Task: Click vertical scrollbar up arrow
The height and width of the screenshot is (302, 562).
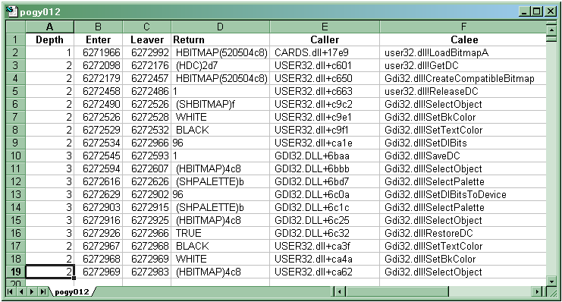Action: (x=551, y=30)
